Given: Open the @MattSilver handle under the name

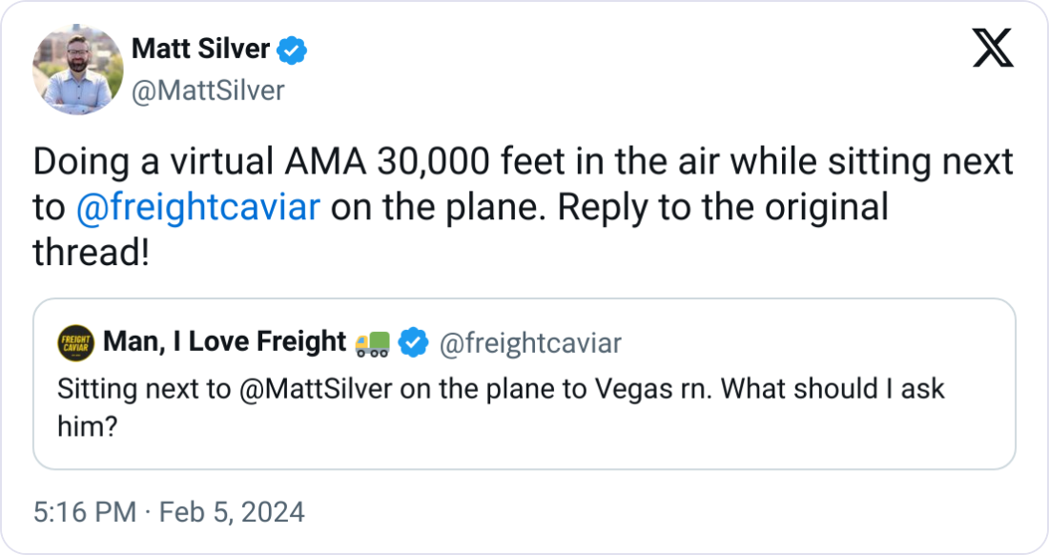Looking at the screenshot, I should tap(207, 91).
